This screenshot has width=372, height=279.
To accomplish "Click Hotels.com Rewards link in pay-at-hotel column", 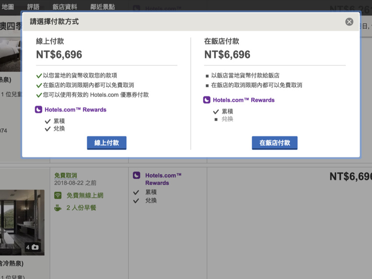I will point(244,100).
